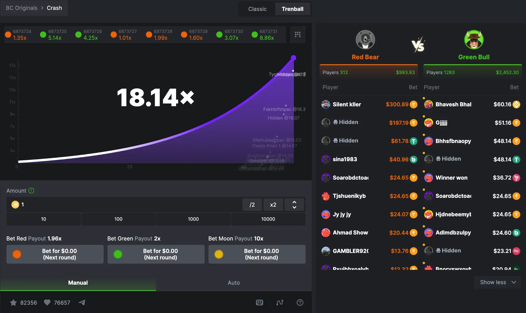Halve the bet with /2 button

(x=252, y=205)
